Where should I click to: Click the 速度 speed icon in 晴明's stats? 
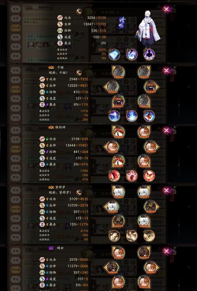[60, 37]
